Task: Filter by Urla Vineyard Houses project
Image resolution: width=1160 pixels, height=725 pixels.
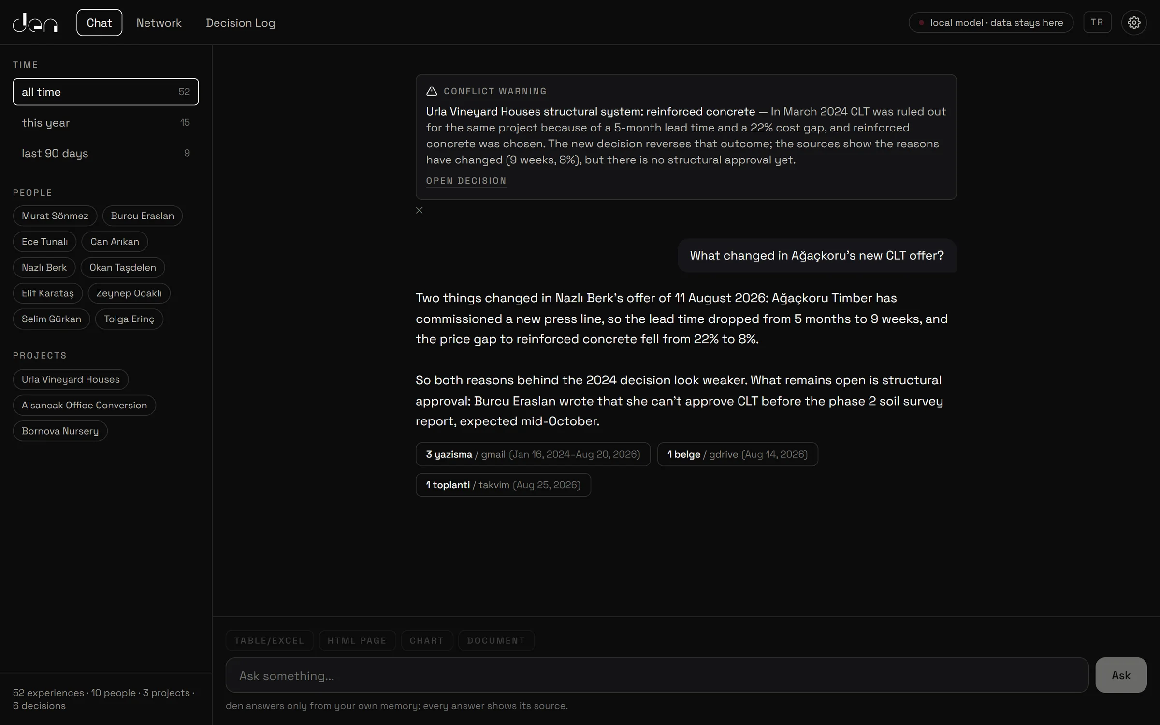Action: click(71, 379)
